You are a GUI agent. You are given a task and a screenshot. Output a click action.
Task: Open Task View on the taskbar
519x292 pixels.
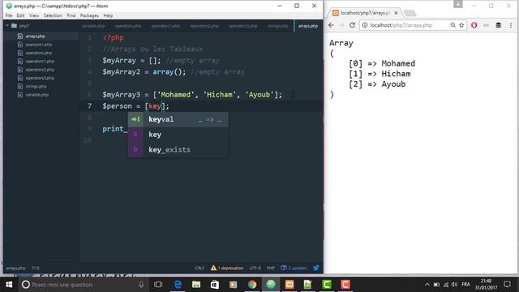(x=158, y=285)
